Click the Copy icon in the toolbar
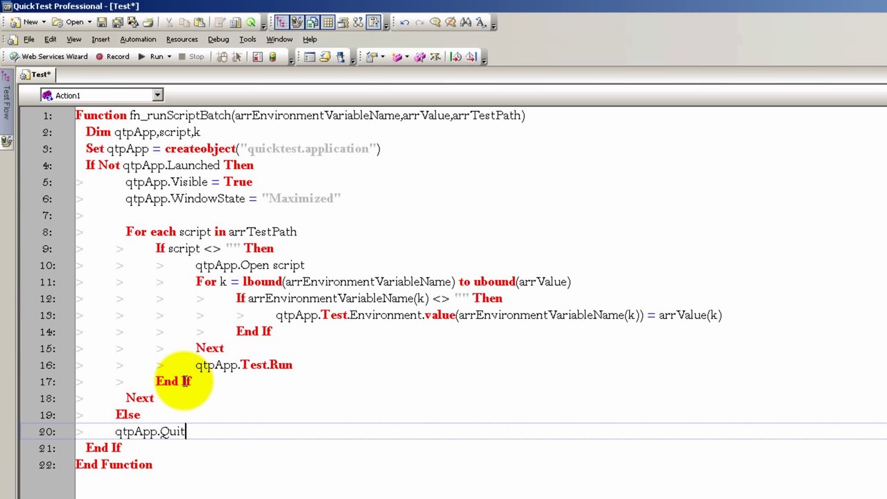Image resolution: width=887 pixels, height=499 pixels. (x=185, y=22)
